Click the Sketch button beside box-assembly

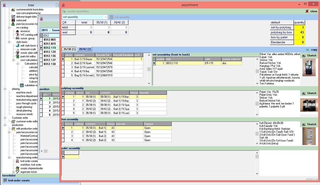309,124
